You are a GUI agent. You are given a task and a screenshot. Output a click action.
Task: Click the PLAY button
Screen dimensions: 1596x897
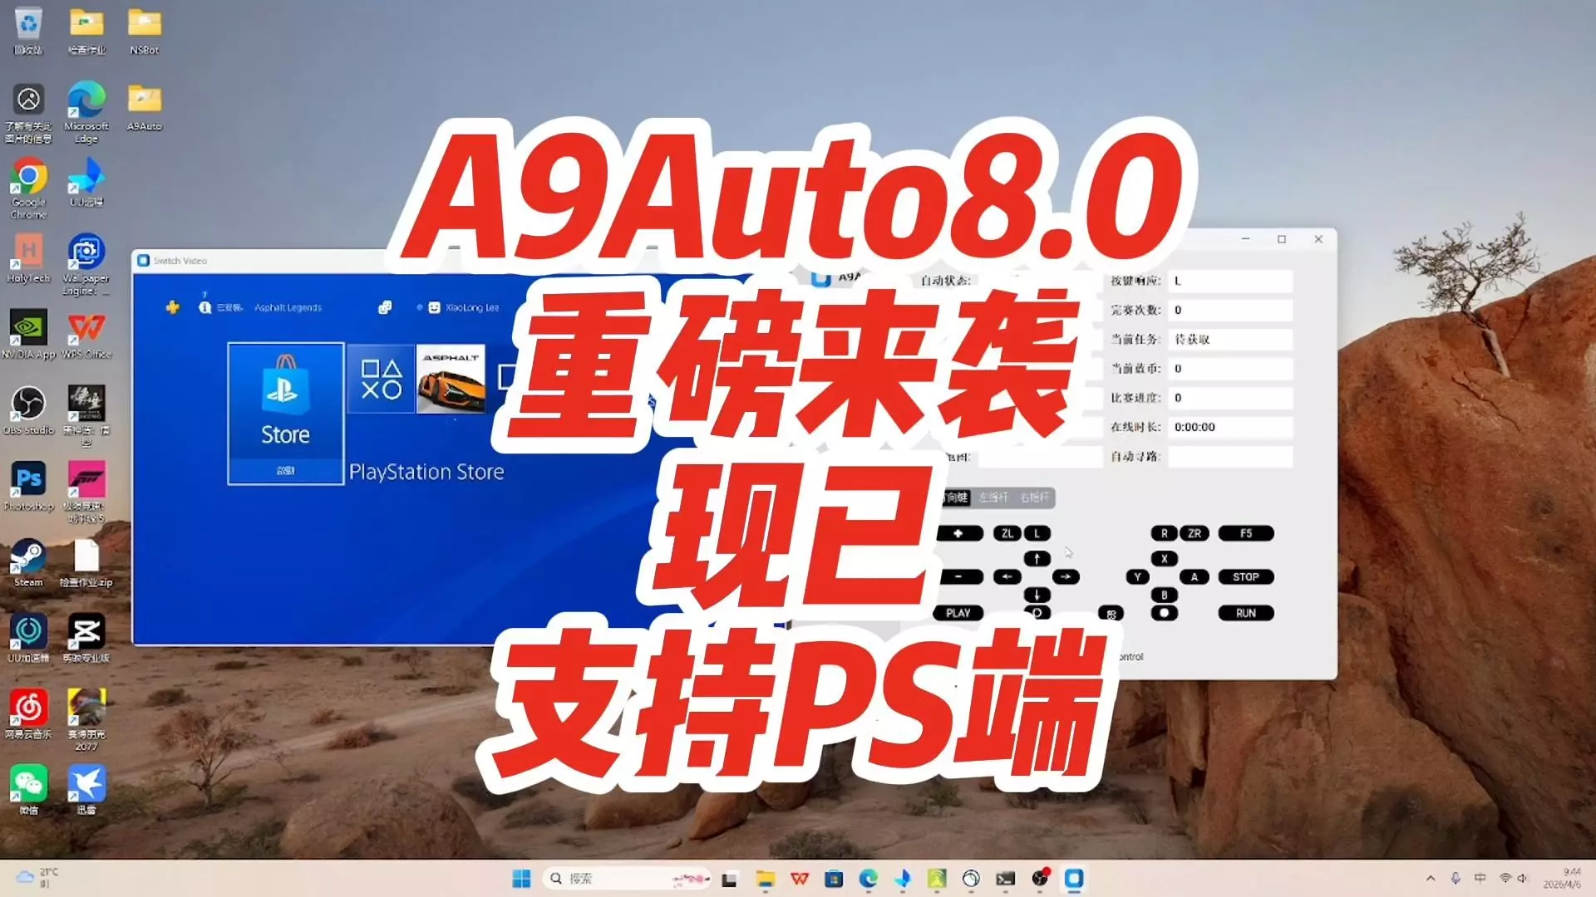click(x=958, y=613)
